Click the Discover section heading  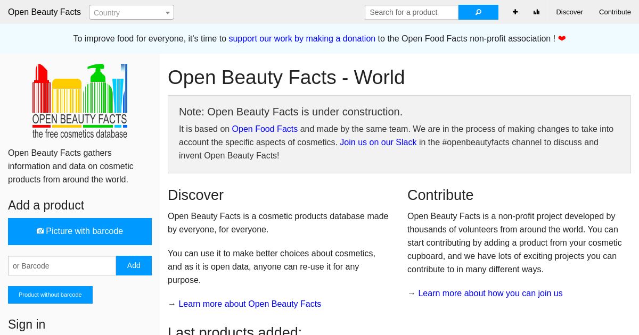pyautogui.click(x=195, y=195)
